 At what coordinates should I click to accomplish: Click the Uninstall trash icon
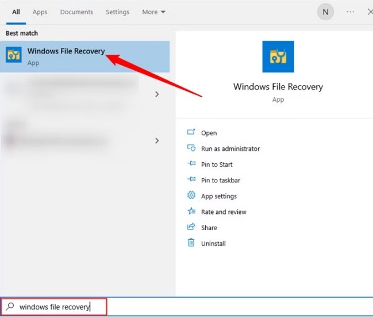click(191, 243)
